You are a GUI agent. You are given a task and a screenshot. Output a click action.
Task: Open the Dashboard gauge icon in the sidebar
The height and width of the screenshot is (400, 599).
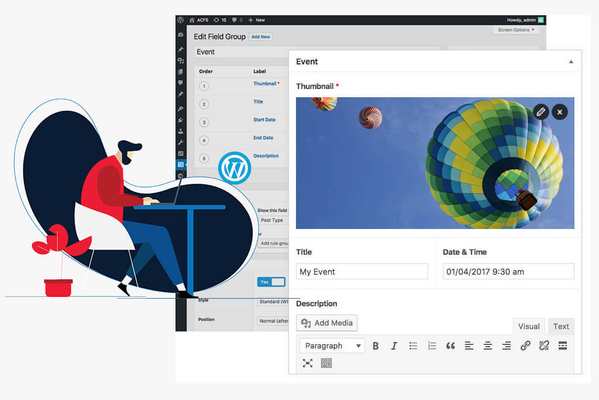(x=181, y=35)
